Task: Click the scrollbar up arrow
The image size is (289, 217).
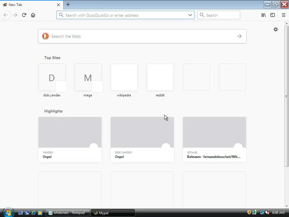Action: pos(287,23)
